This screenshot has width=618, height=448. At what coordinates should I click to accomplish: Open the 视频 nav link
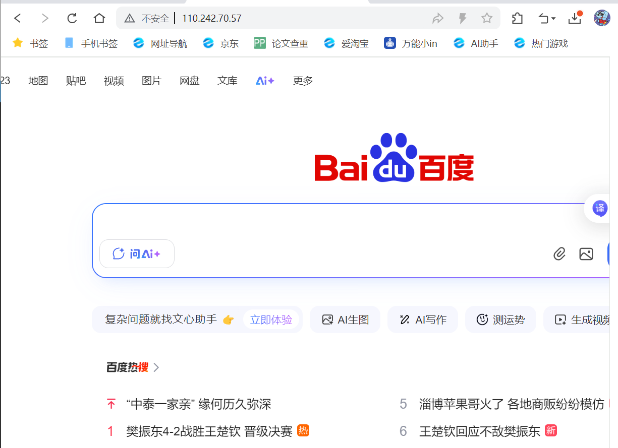114,81
